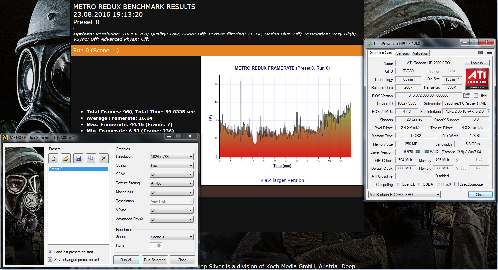
Task: Toggle the PhysX checkbox in GPU-Z Computing row
Action: [x=438, y=184]
